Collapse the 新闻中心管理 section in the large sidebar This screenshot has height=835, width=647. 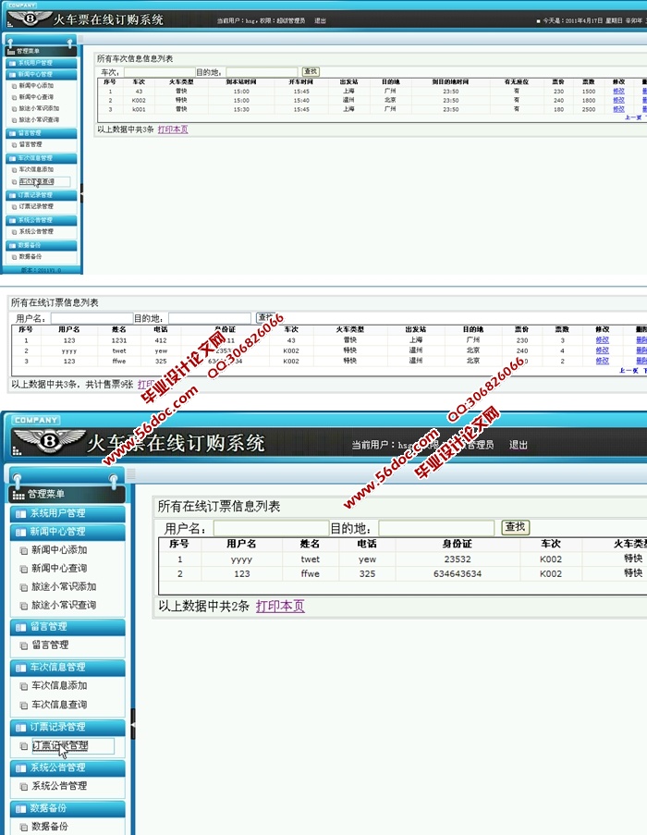(67, 532)
